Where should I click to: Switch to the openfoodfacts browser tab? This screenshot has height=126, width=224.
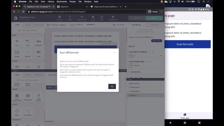(x=106, y=7)
